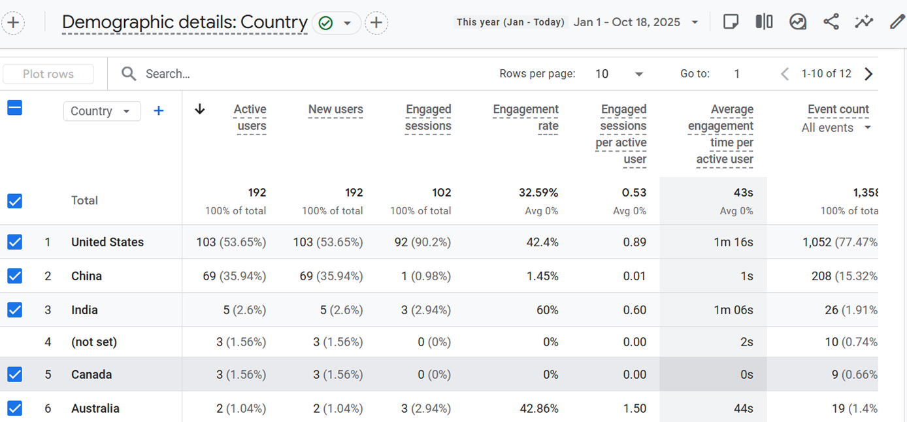Image resolution: width=907 pixels, height=422 pixels.
Task: Uncheck the India row checkbox
Action: pos(14,310)
